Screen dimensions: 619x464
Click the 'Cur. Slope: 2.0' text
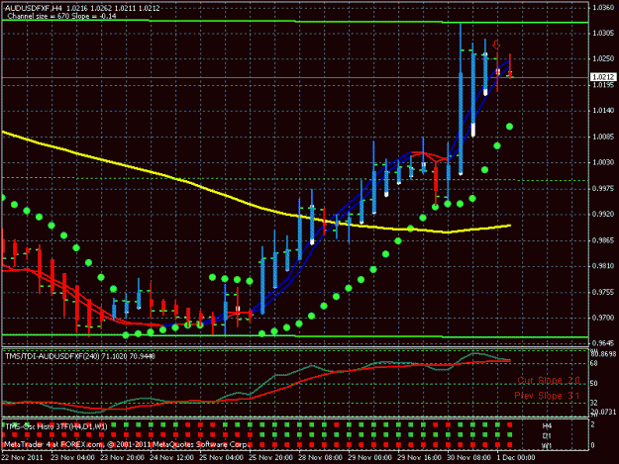coord(549,381)
